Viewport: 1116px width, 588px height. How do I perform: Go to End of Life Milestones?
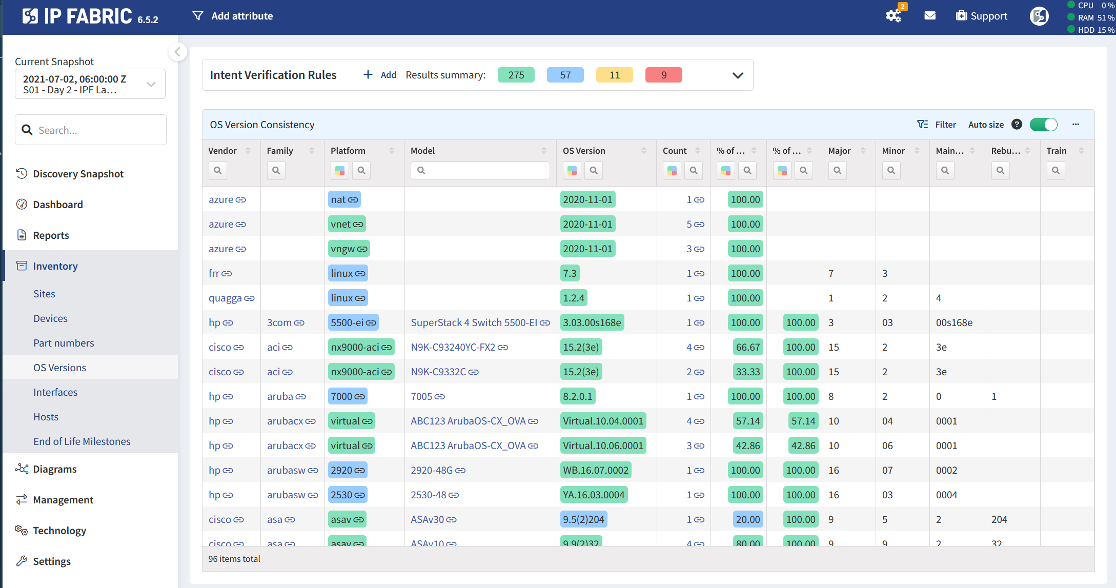point(82,441)
